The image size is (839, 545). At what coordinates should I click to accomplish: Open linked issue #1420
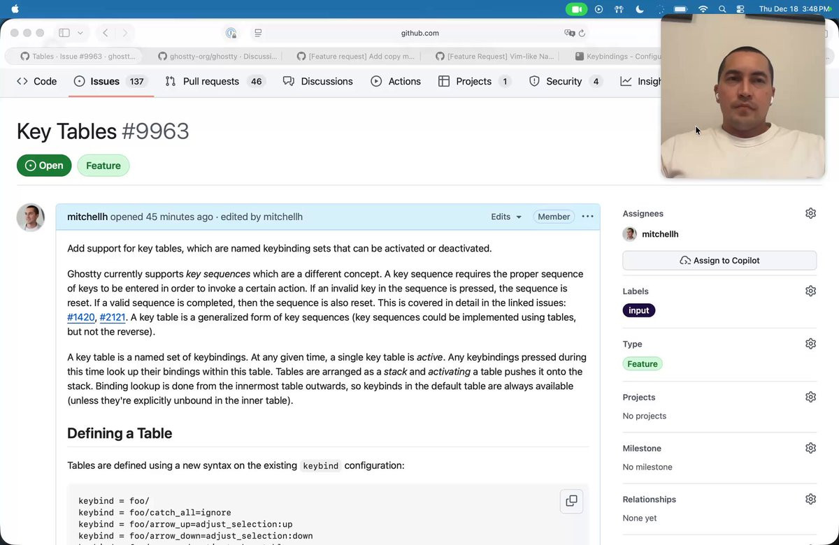(x=80, y=317)
